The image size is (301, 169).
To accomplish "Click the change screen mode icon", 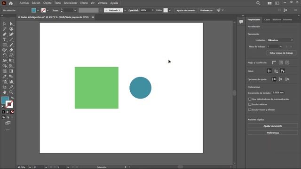I will (x=8, y=123).
